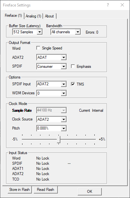Click the SPDIF No Lock status
The image size is (130, 198).
(43, 163)
